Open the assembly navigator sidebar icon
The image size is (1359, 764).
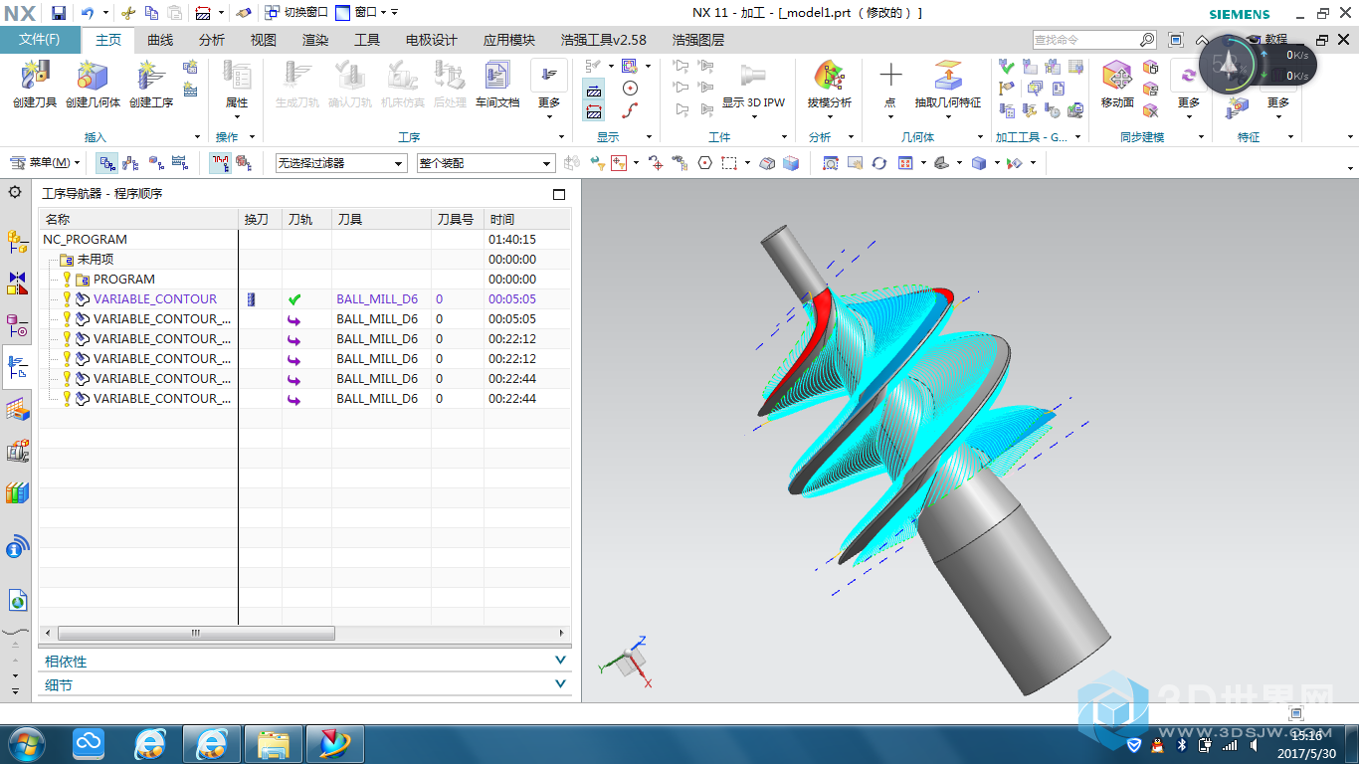17,240
